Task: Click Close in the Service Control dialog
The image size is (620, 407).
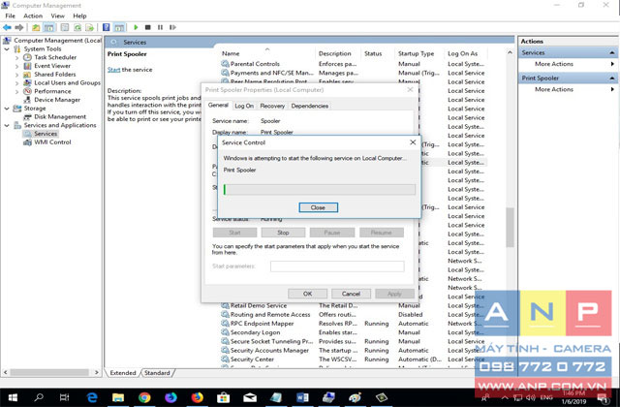Action: tap(318, 207)
